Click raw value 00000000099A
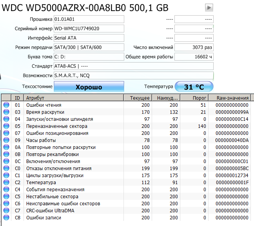 232,112
